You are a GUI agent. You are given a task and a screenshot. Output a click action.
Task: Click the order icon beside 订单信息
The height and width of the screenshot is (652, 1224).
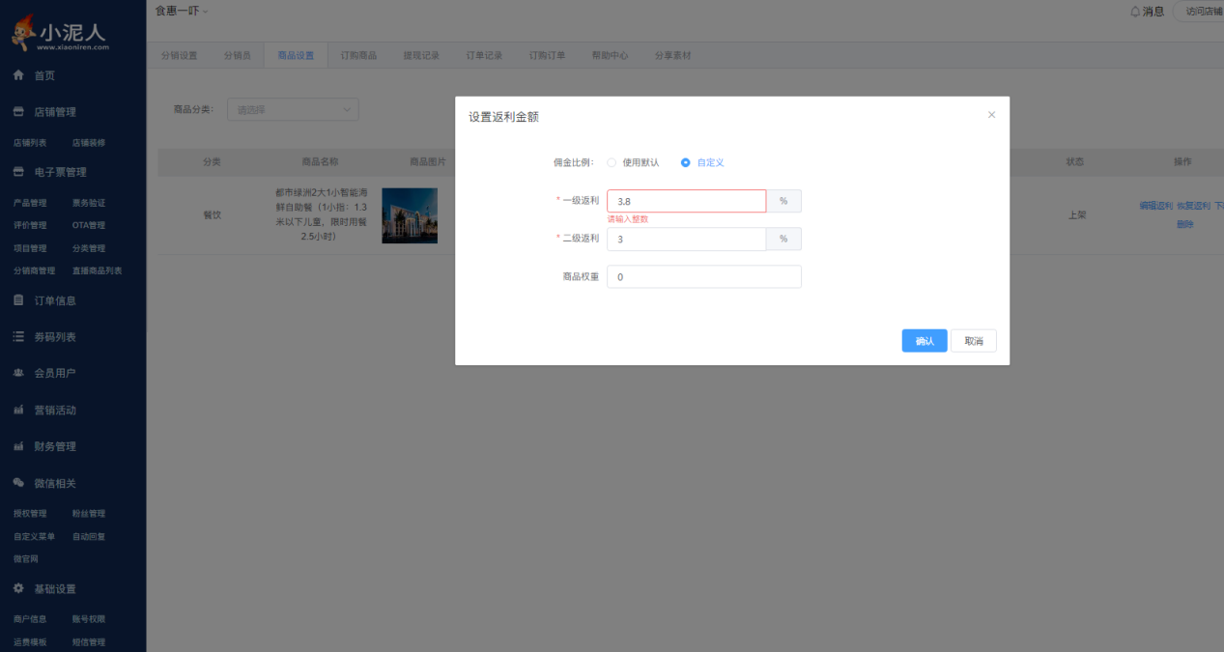(x=18, y=300)
